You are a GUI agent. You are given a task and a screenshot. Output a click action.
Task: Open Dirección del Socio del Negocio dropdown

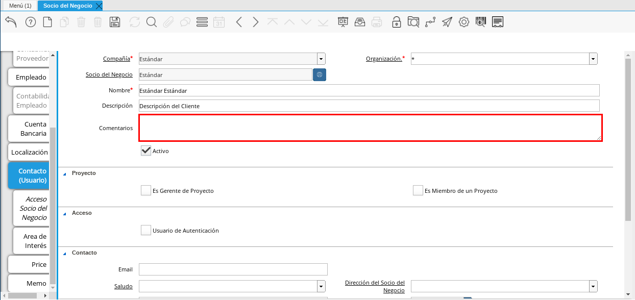(x=593, y=286)
